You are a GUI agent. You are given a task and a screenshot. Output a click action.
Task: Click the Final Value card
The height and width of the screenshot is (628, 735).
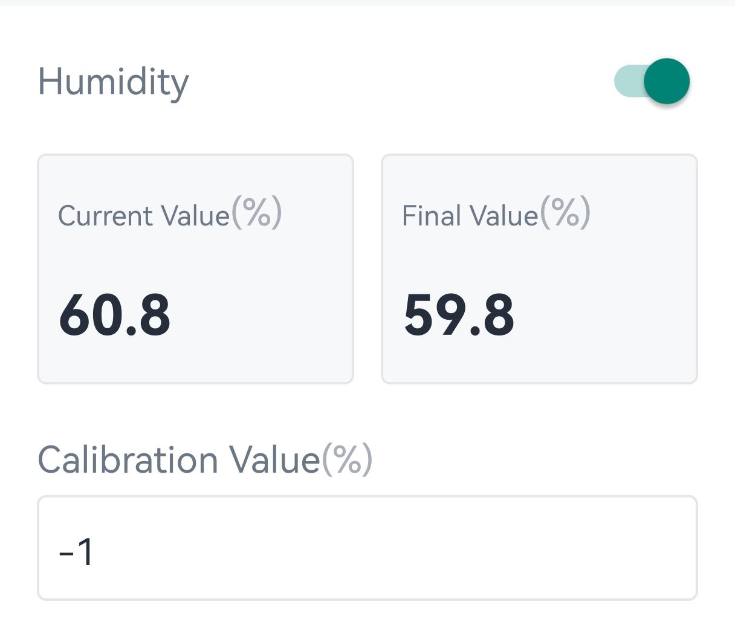[539, 269]
